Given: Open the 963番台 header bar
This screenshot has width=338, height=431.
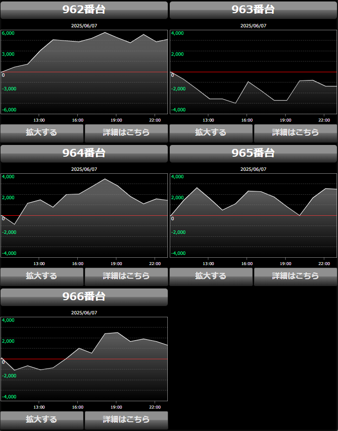Looking at the screenshot, I should tap(253, 10).
